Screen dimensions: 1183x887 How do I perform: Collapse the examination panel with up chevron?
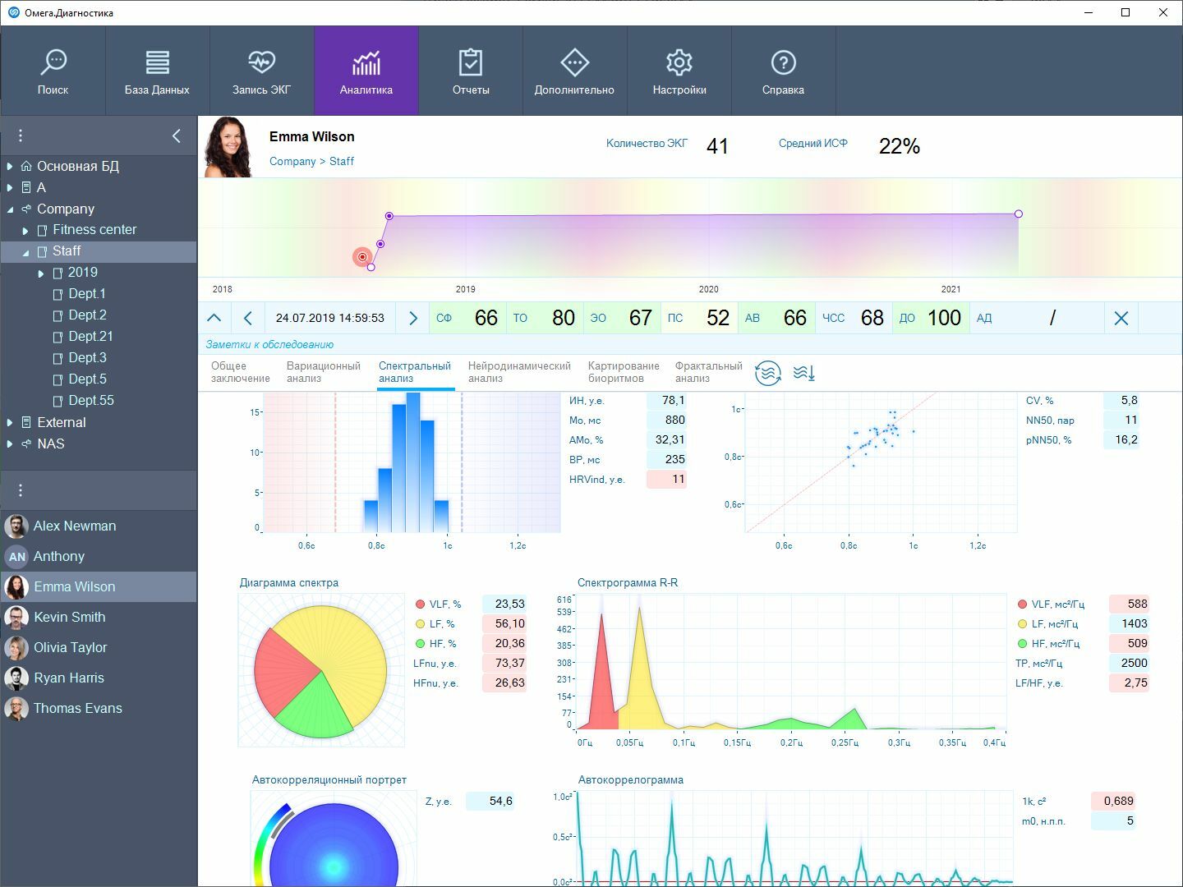[214, 318]
